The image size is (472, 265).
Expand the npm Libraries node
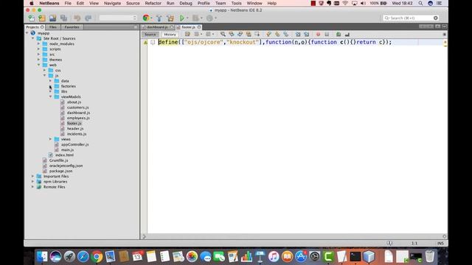pyautogui.click(x=32, y=182)
